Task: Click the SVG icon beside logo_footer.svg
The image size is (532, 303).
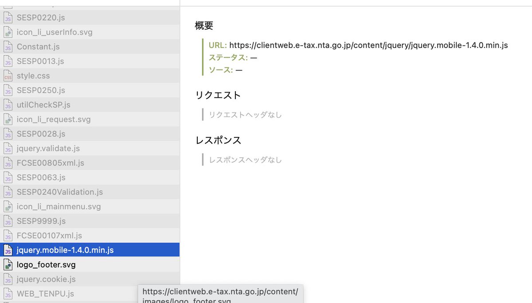Action: (8, 265)
